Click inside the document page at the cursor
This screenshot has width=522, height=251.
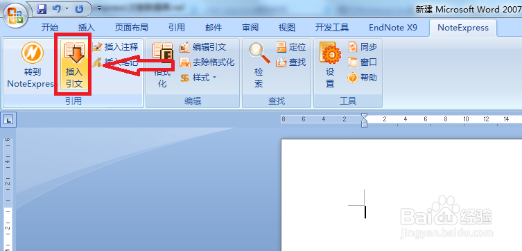(x=365, y=211)
